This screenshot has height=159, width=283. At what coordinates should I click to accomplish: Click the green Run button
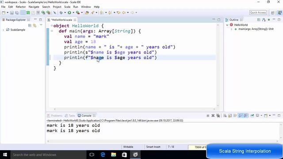69,13
